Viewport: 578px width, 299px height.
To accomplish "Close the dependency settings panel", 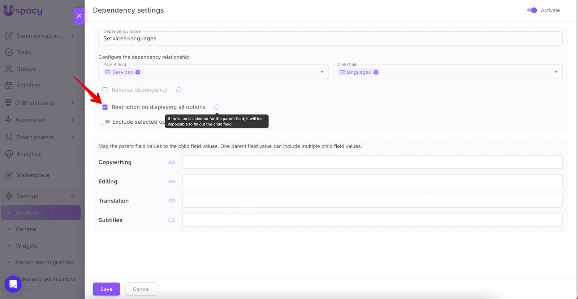I will tap(79, 16).
